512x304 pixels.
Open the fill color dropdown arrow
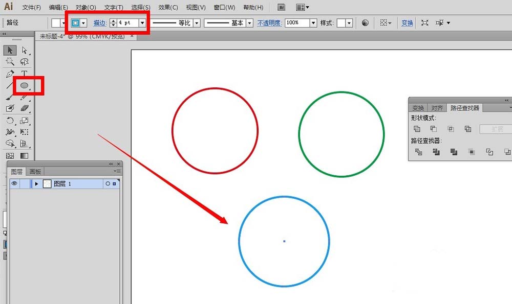pyautogui.click(x=63, y=23)
